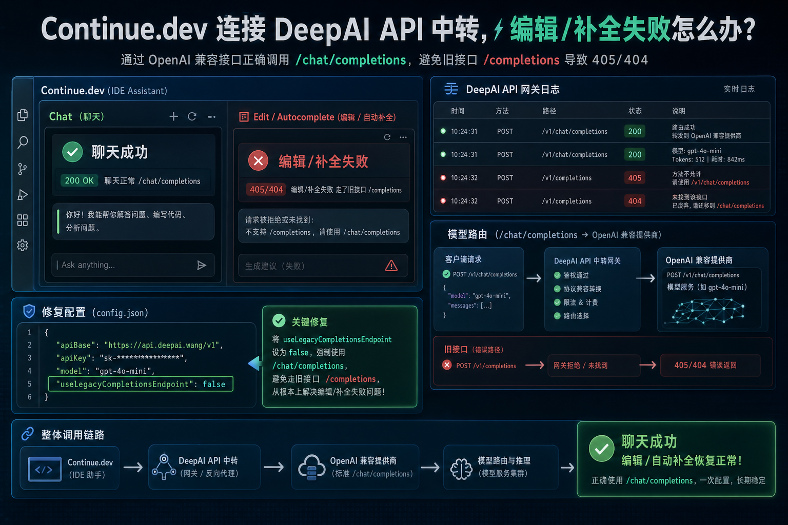
Task: Click "apiBase" line in config.json
Action: tap(140, 345)
